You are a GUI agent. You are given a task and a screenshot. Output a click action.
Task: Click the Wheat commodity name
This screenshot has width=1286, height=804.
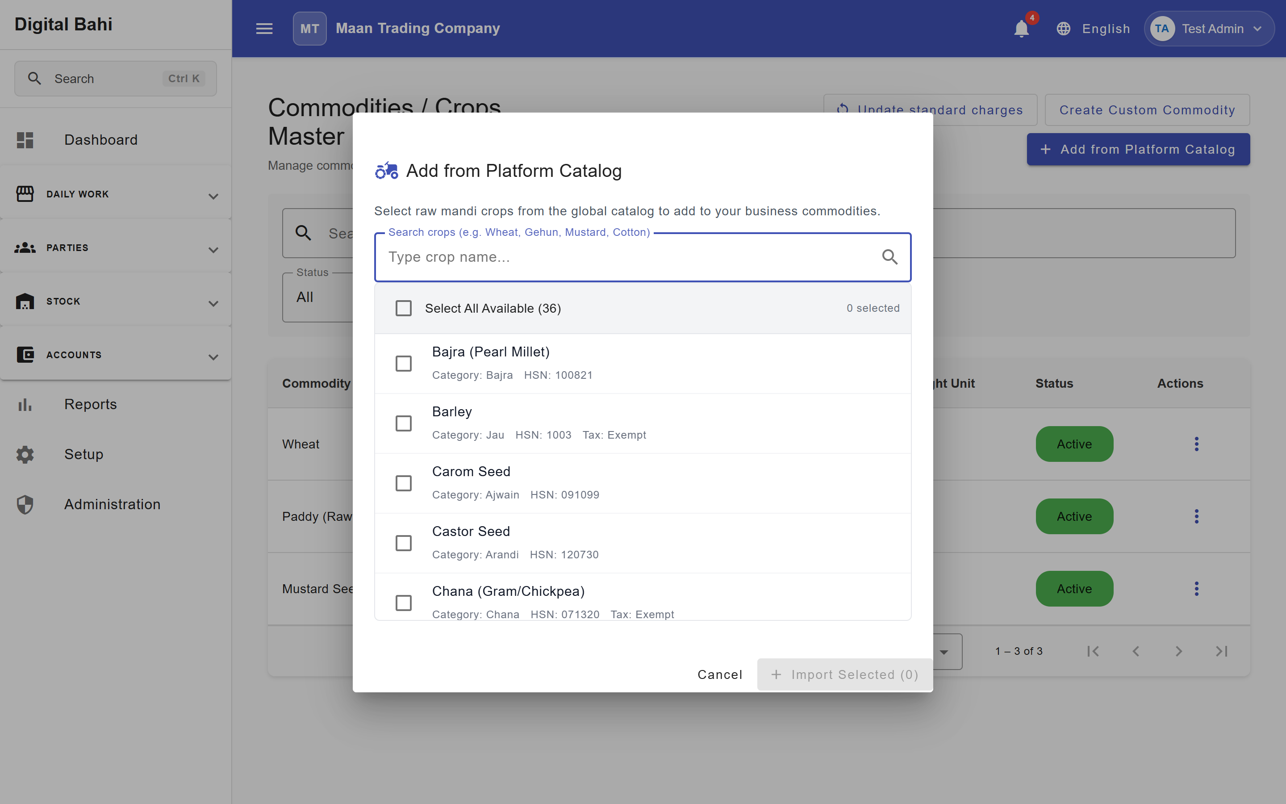(x=301, y=444)
